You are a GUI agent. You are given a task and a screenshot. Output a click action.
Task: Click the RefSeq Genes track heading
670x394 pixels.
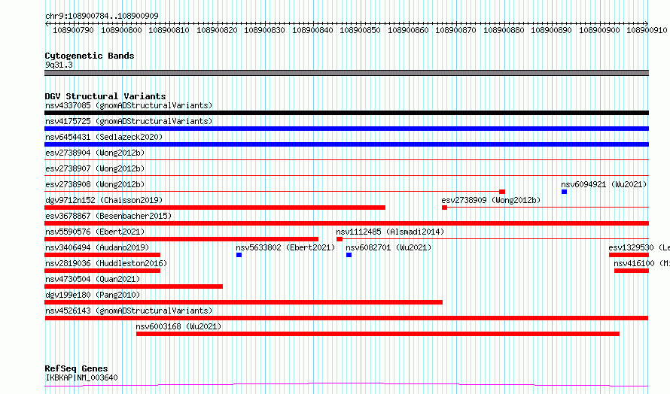pos(76,368)
